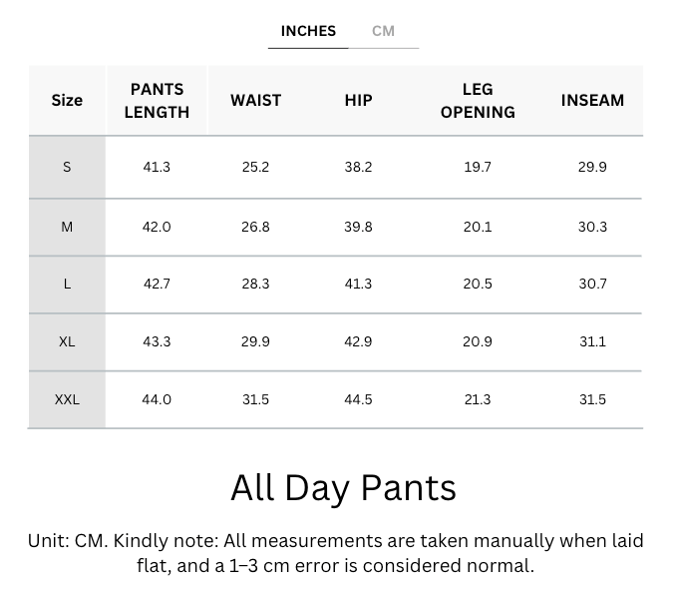673x593 pixels.
Task: Select the INCHES unit tab
Action: click(x=308, y=31)
